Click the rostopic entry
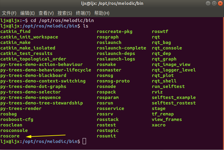This screenshot has width=224, height=150. tap(108, 130)
